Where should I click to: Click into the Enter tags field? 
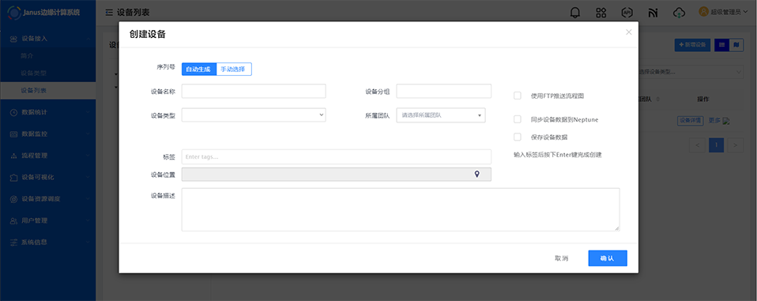337,156
